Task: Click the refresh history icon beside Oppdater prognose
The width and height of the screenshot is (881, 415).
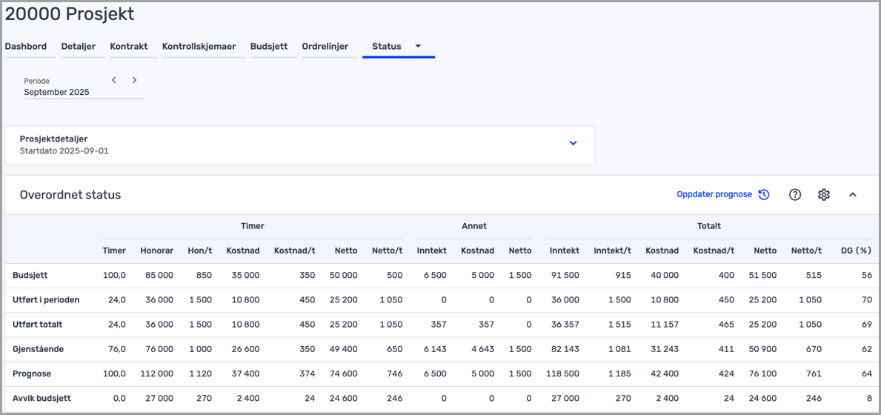Action: [x=764, y=195]
